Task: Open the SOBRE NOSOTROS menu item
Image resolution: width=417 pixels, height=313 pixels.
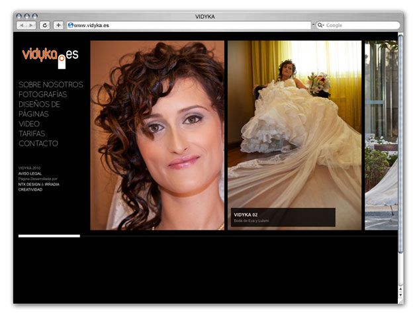Action: coord(51,85)
